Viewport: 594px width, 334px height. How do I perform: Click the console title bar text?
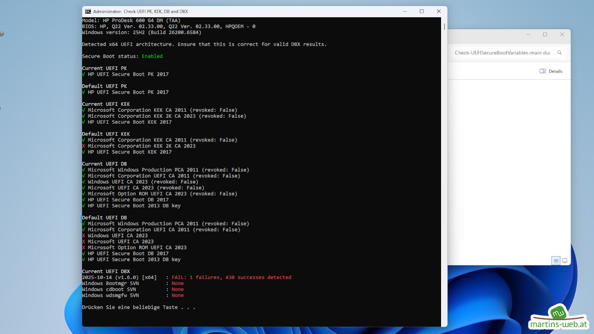click(x=141, y=11)
